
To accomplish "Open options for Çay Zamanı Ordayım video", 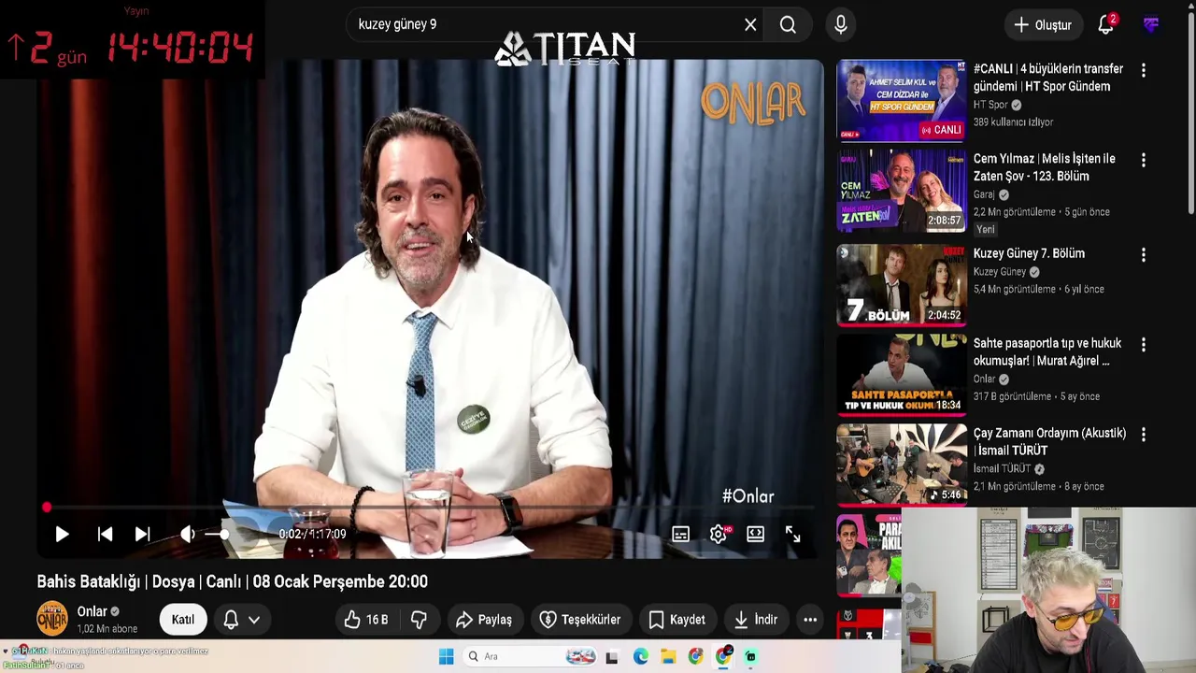I will pos(1144,435).
